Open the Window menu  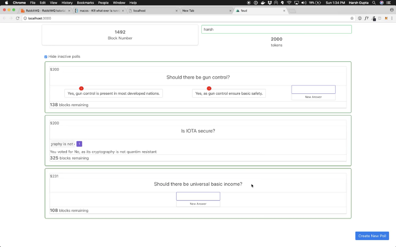[119, 3]
